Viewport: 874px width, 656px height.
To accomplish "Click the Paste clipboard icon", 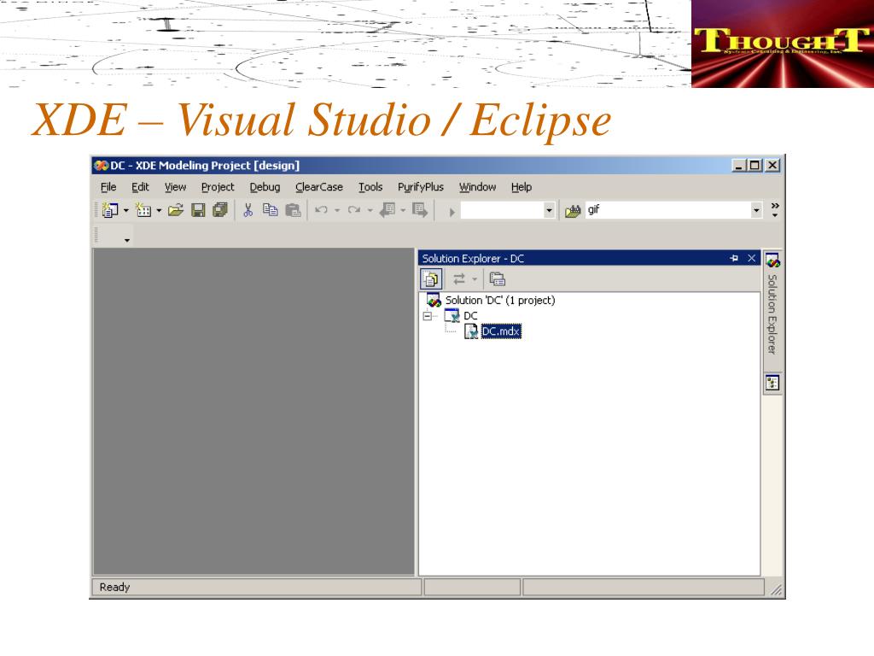I will pos(293,210).
